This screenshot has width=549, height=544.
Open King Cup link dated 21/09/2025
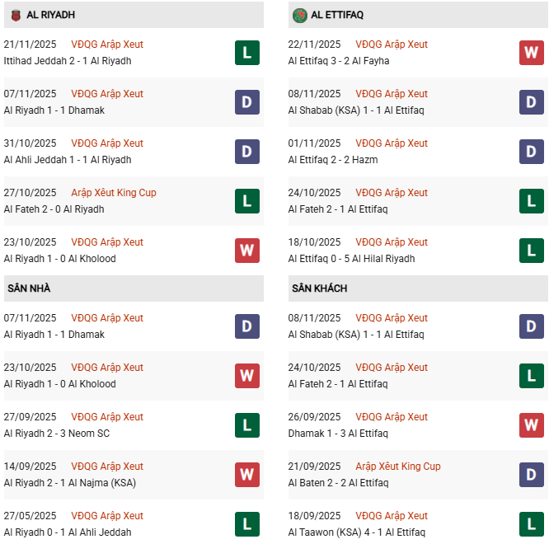pos(398,467)
